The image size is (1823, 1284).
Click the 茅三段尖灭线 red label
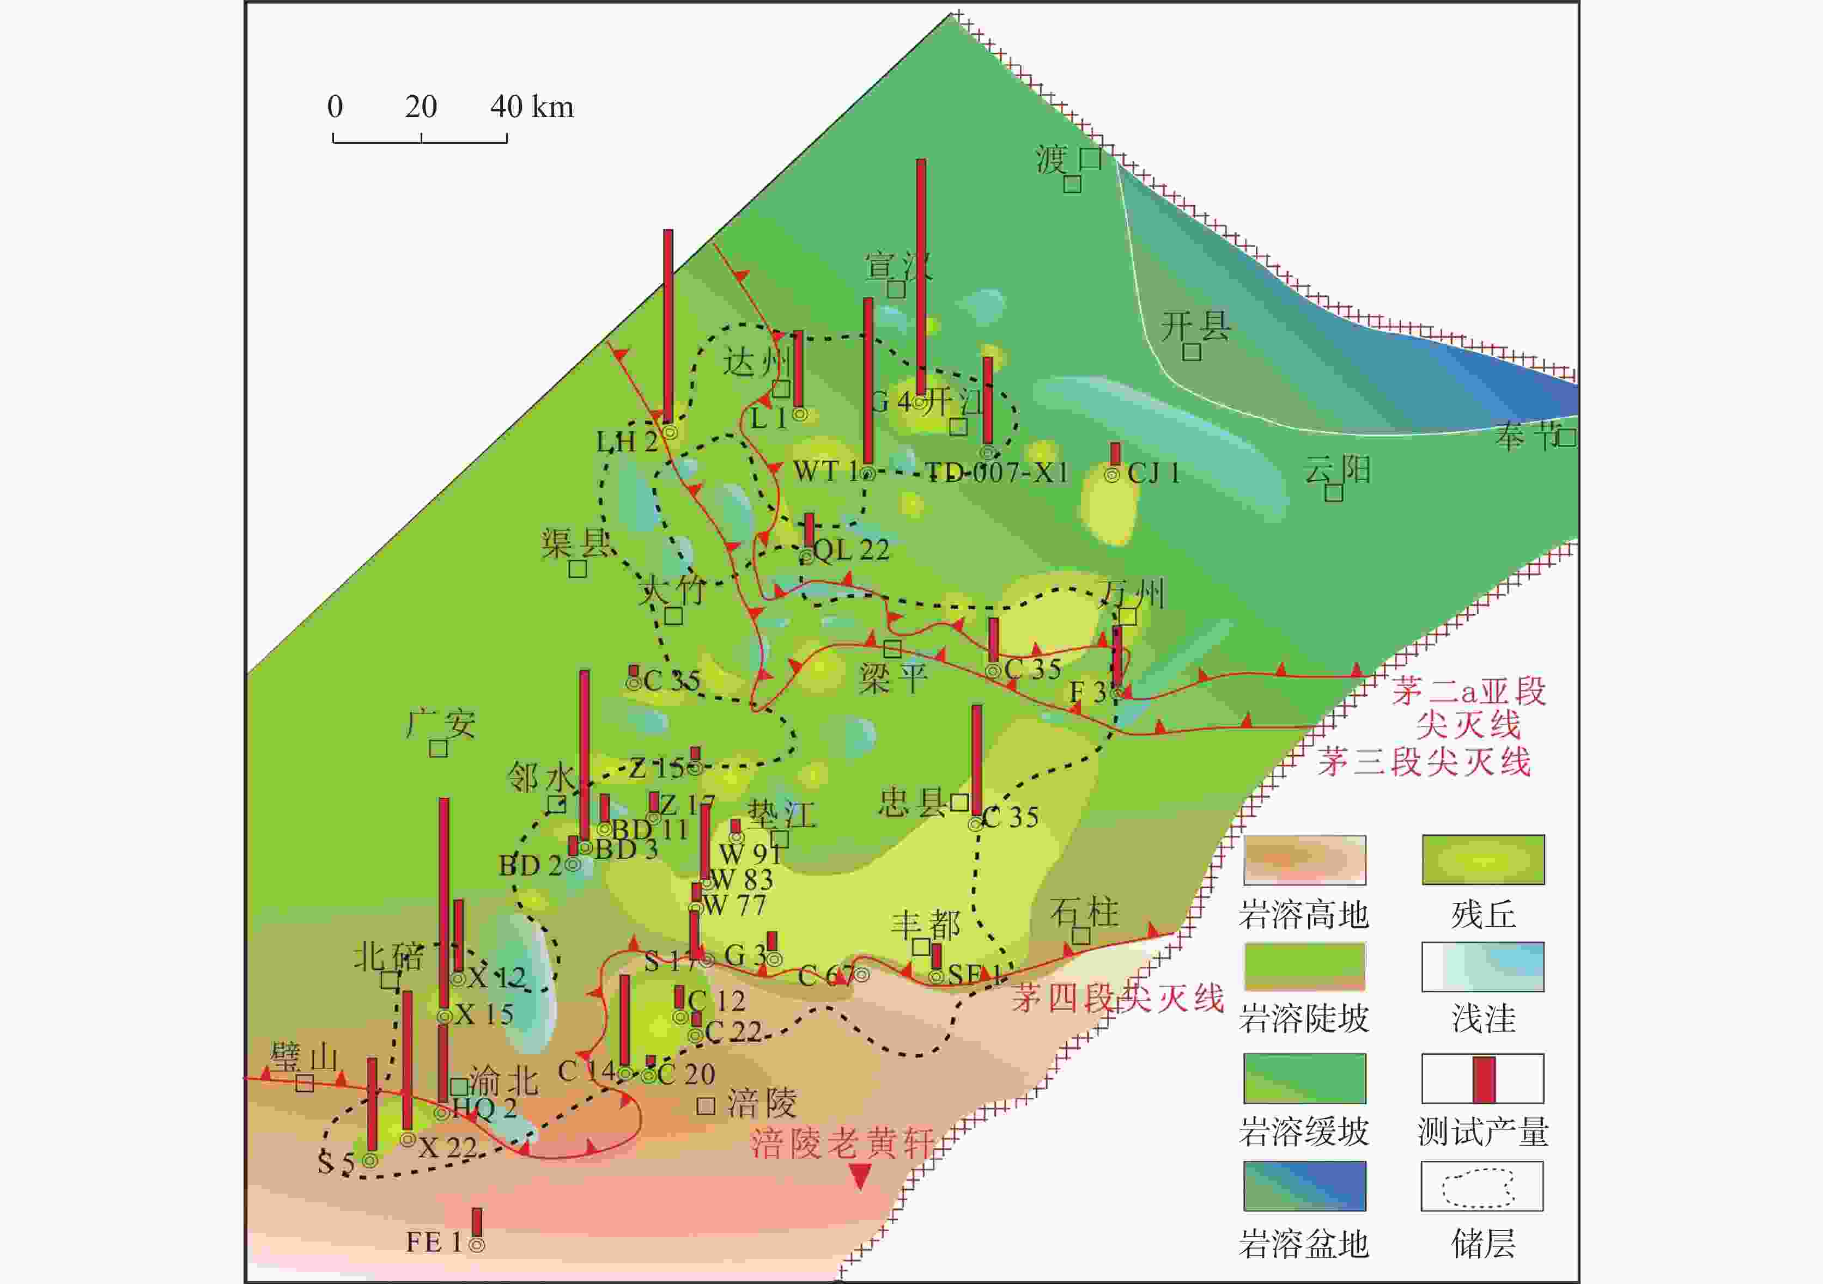[1424, 762]
